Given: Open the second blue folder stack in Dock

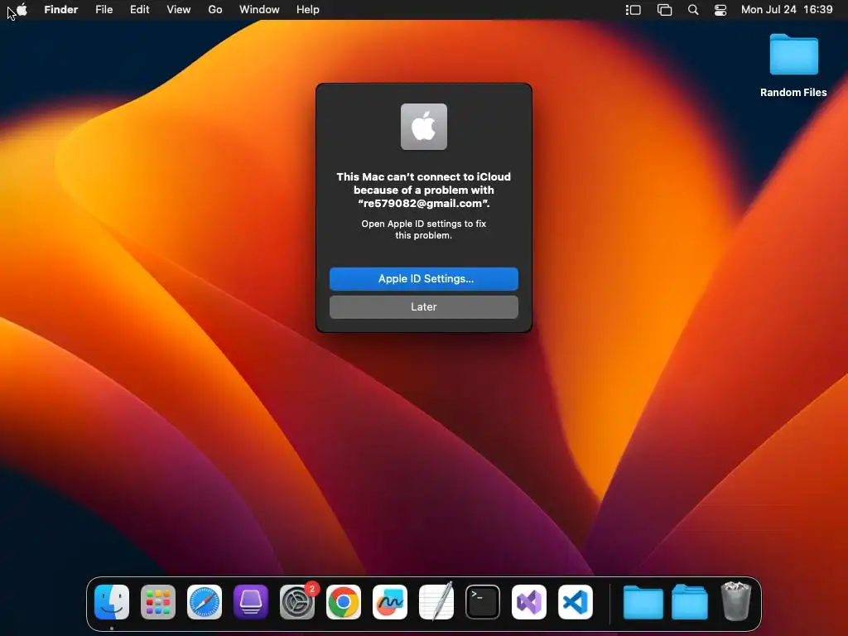Looking at the screenshot, I should [x=690, y=602].
